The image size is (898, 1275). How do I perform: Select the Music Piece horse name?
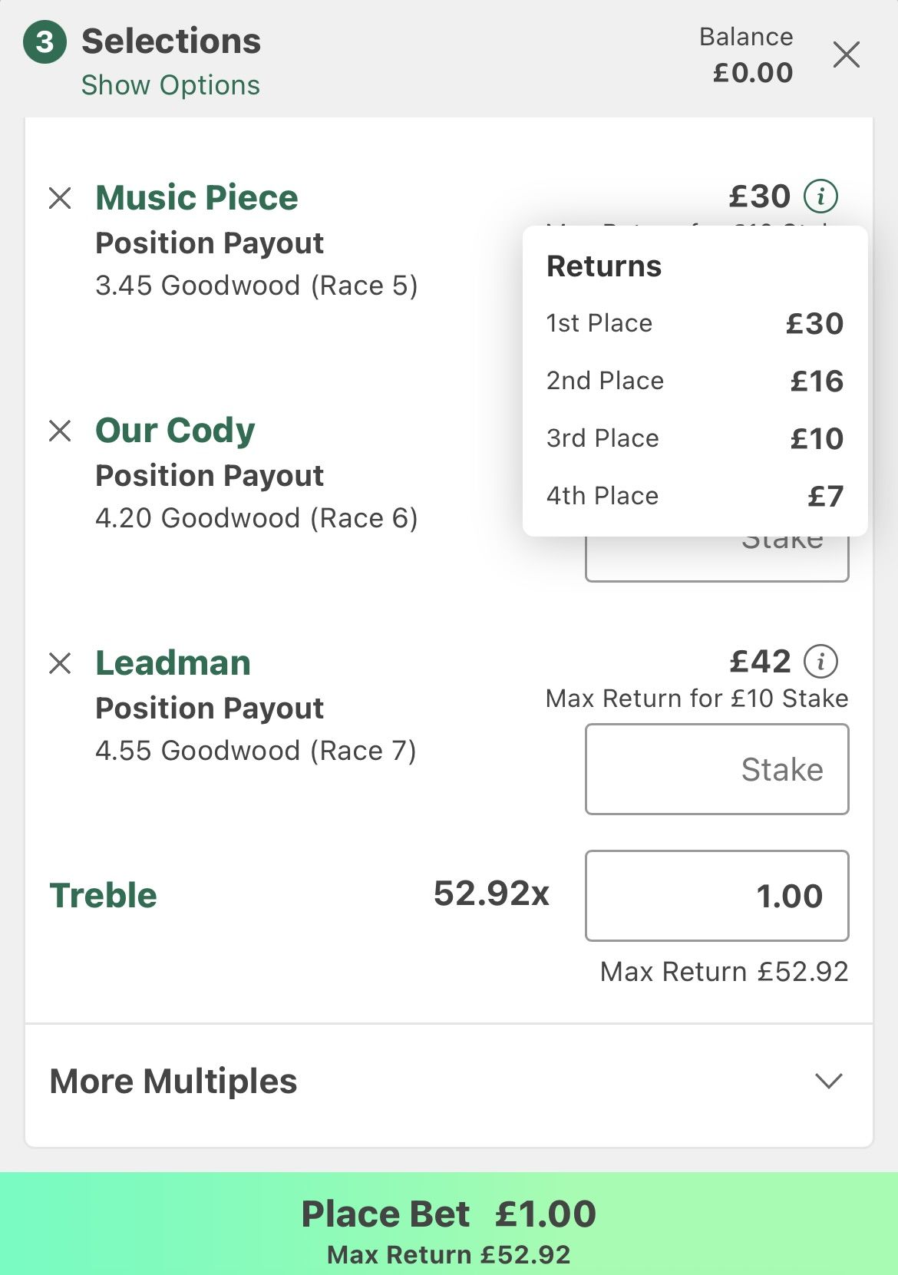[196, 198]
